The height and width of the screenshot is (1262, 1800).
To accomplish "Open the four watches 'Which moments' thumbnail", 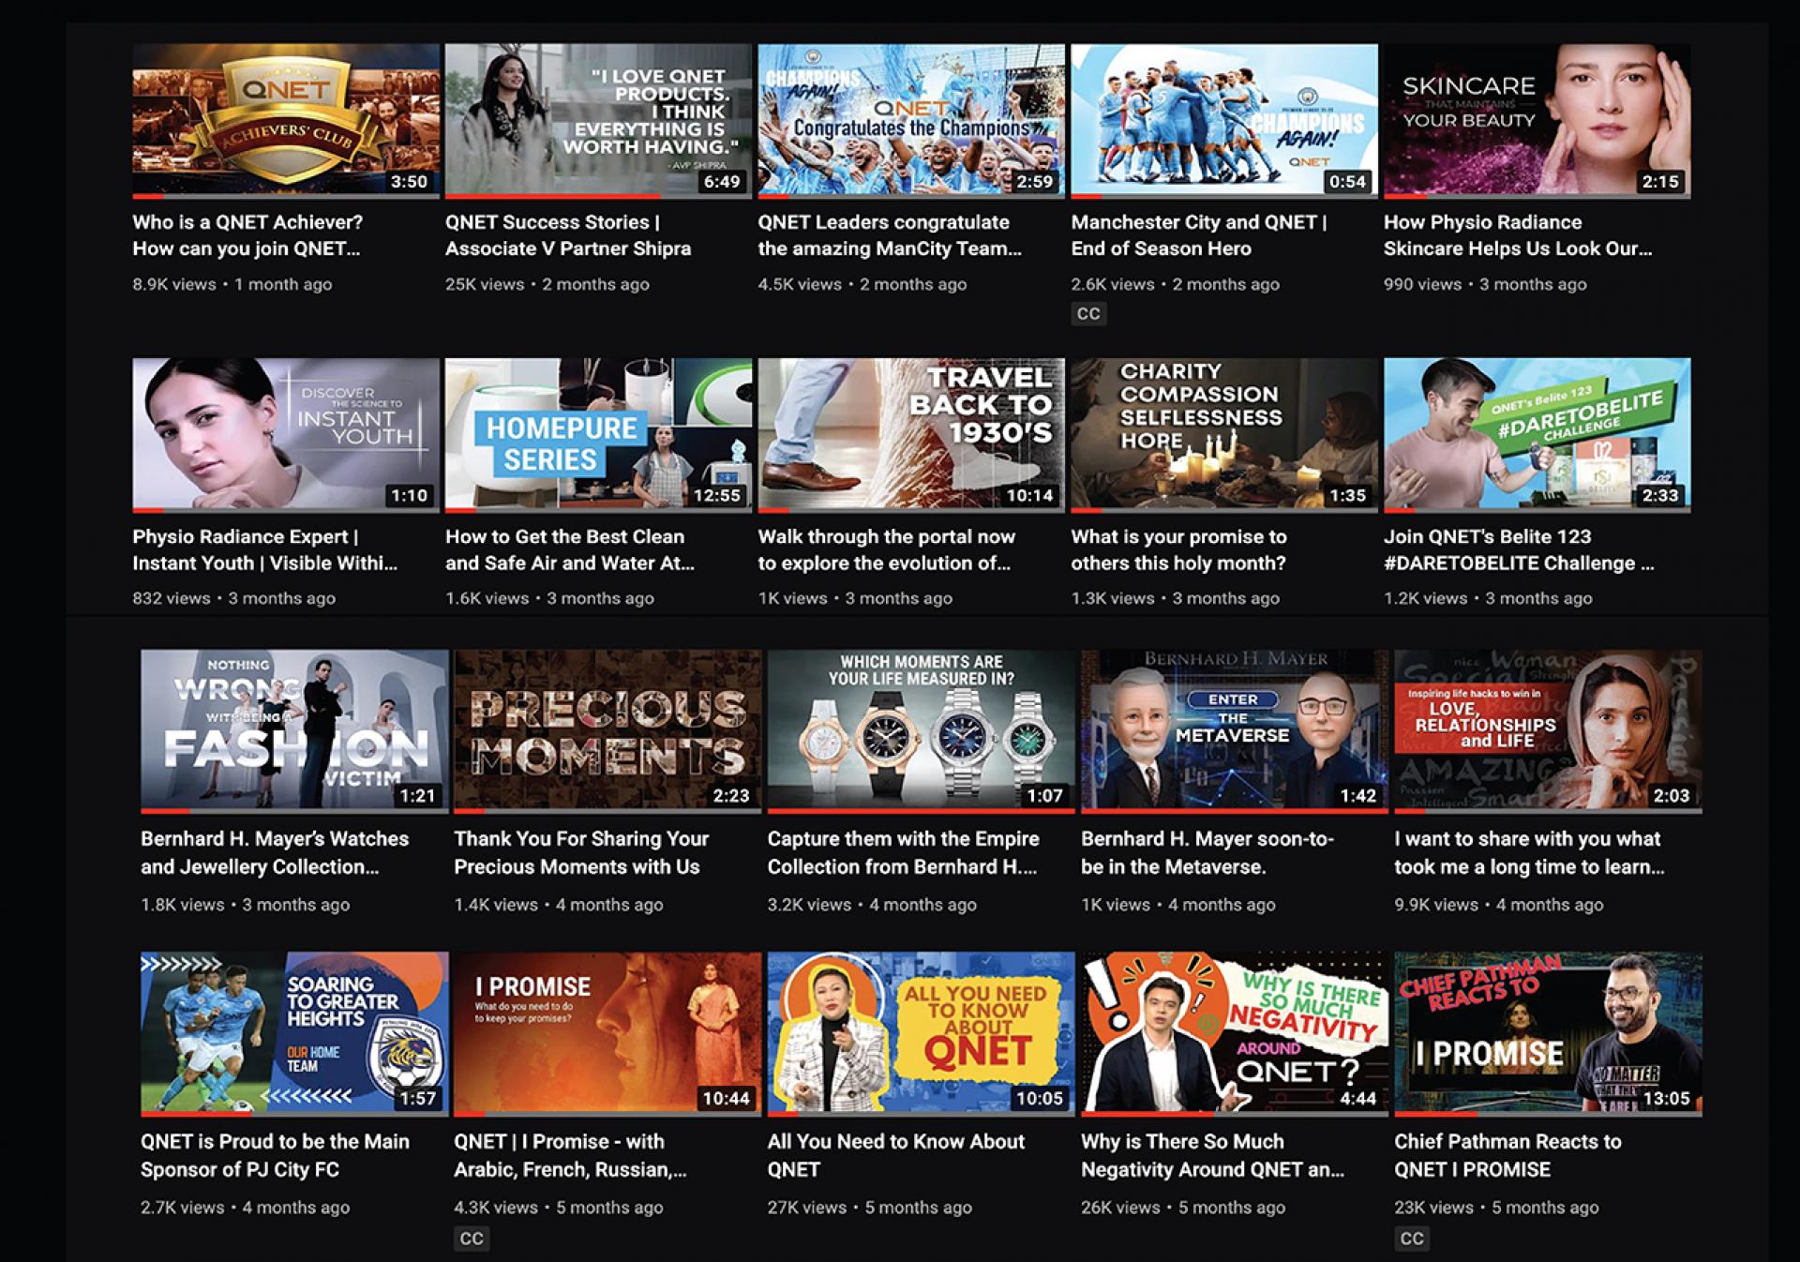I will (x=921, y=731).
